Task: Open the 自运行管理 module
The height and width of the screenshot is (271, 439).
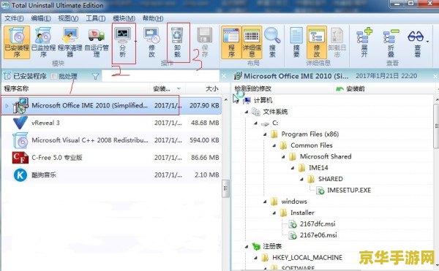Action: point(97,42)
